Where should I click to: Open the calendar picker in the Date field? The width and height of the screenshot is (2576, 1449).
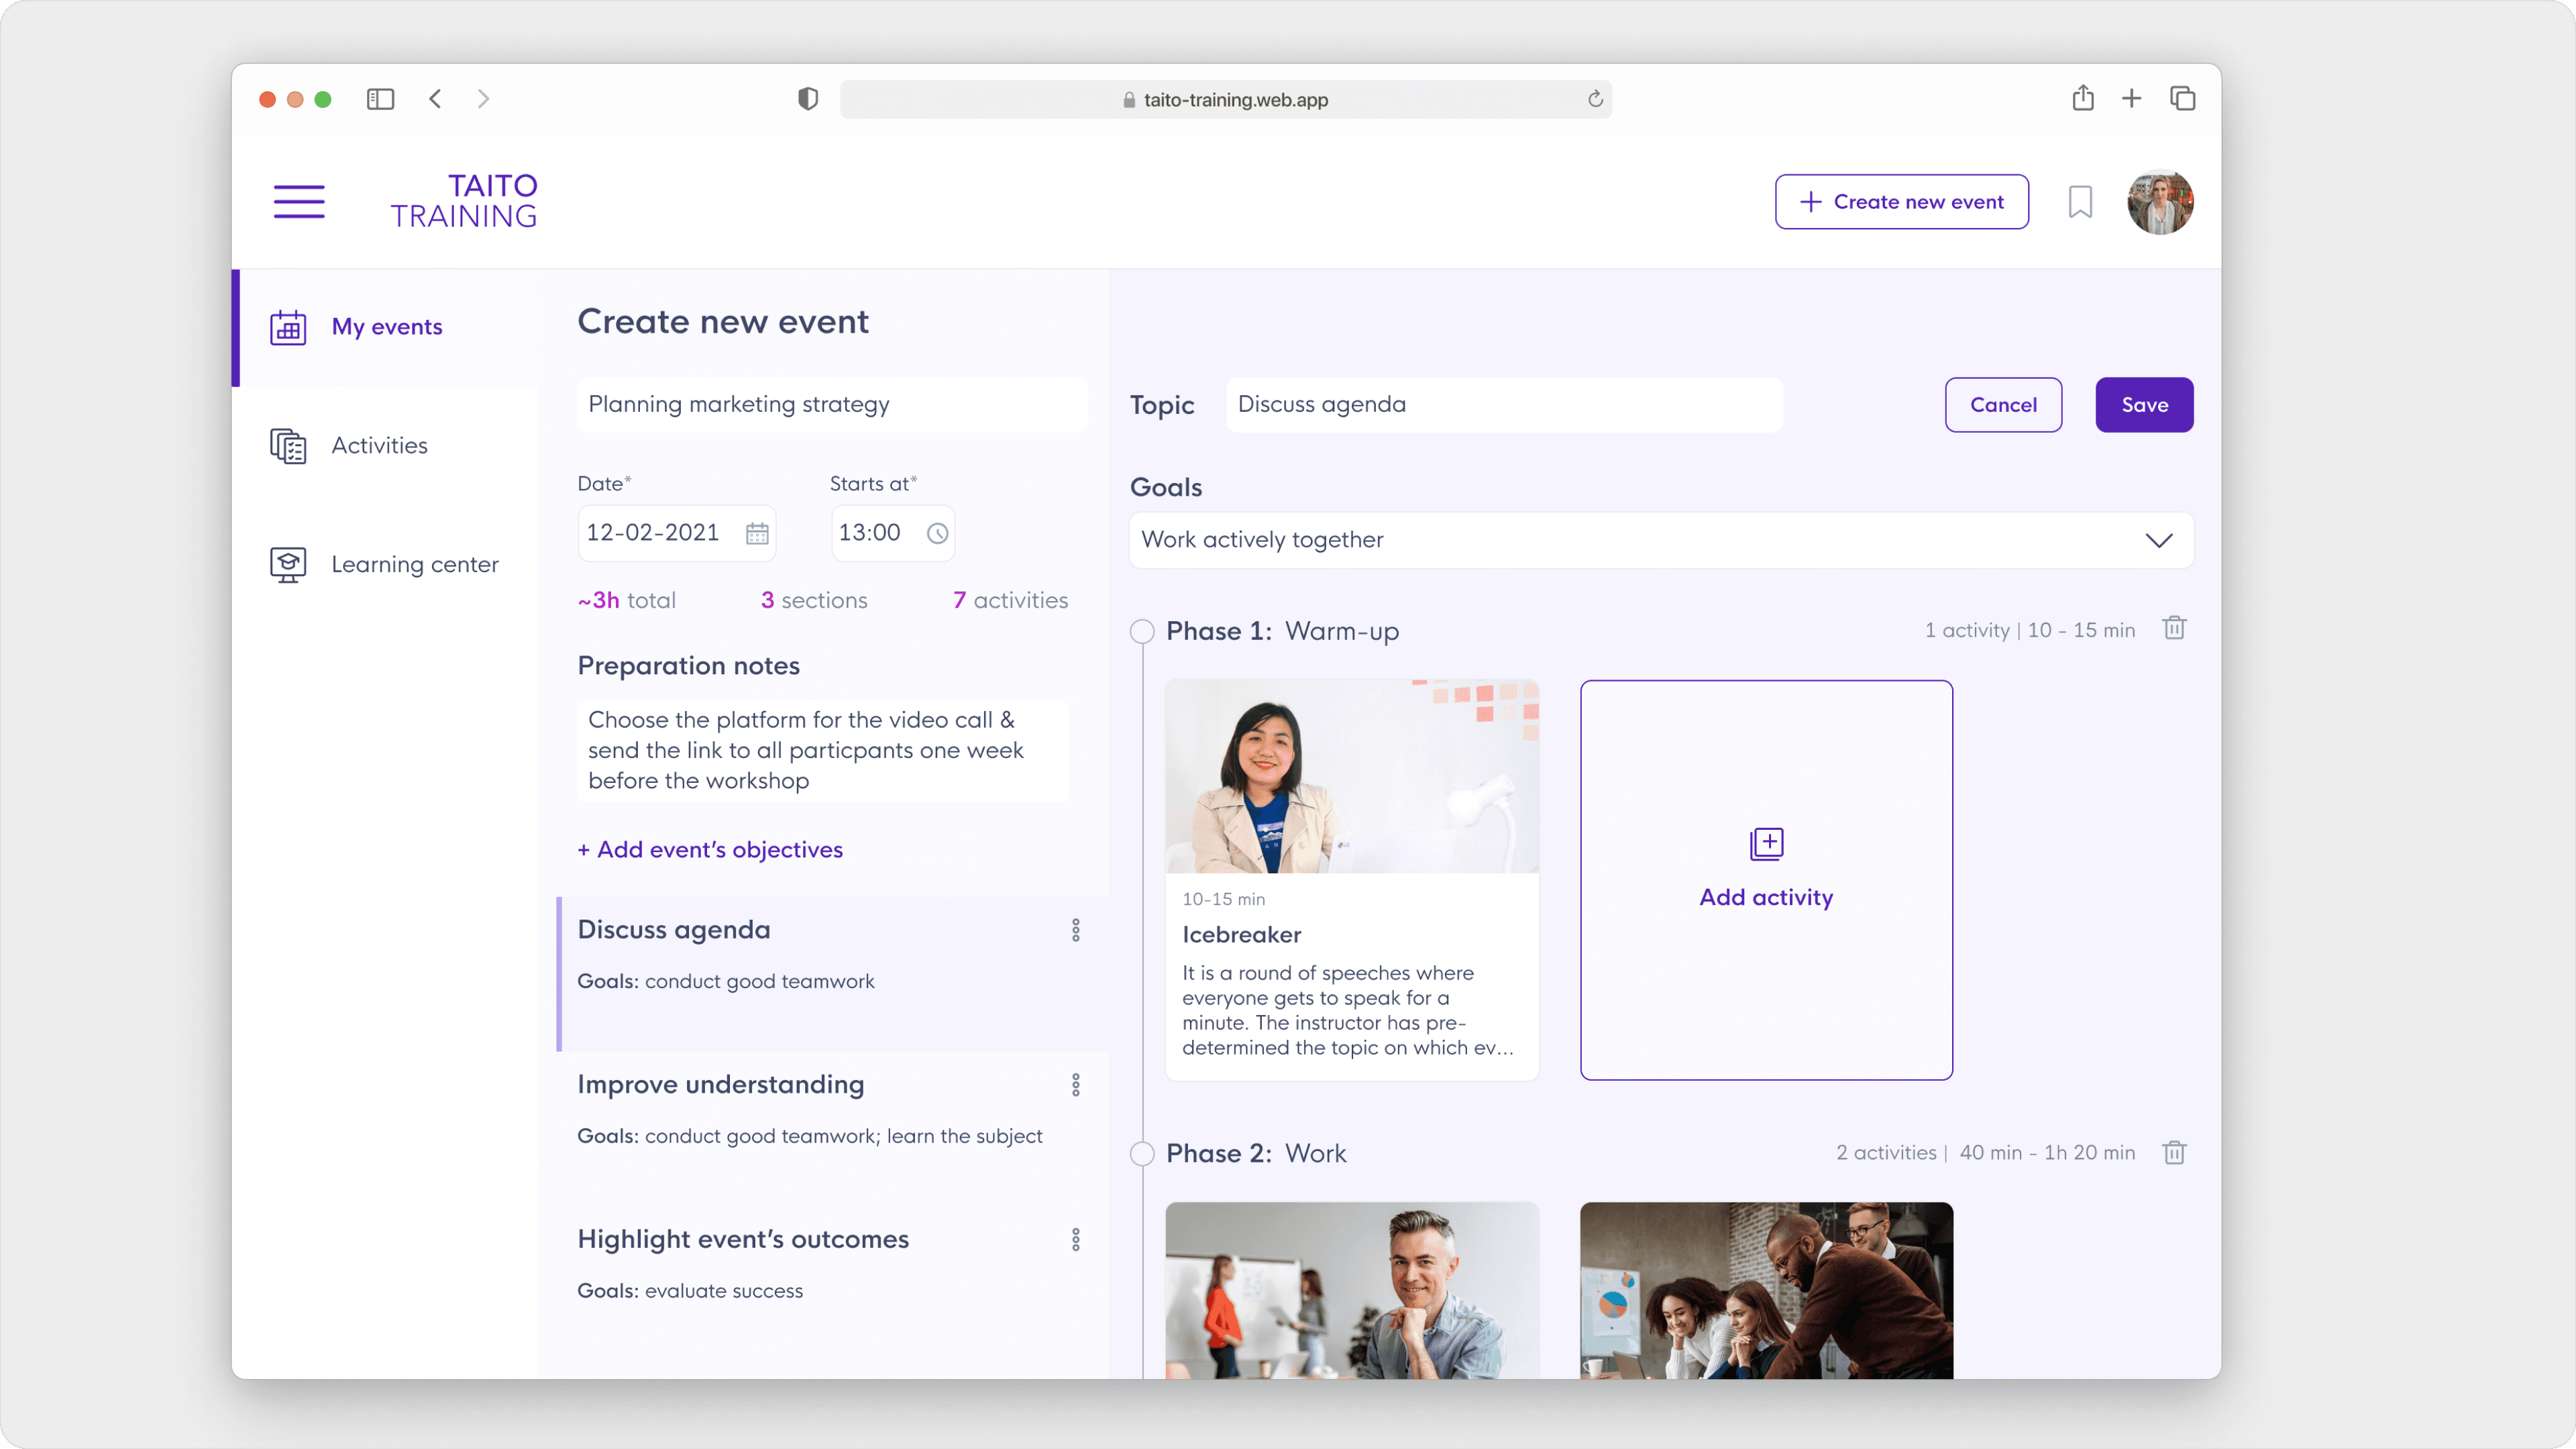coord(757,533)
